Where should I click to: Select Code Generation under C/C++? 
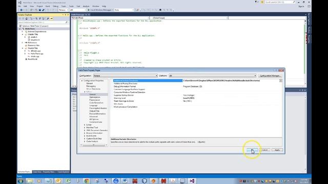tap(96, 103)
